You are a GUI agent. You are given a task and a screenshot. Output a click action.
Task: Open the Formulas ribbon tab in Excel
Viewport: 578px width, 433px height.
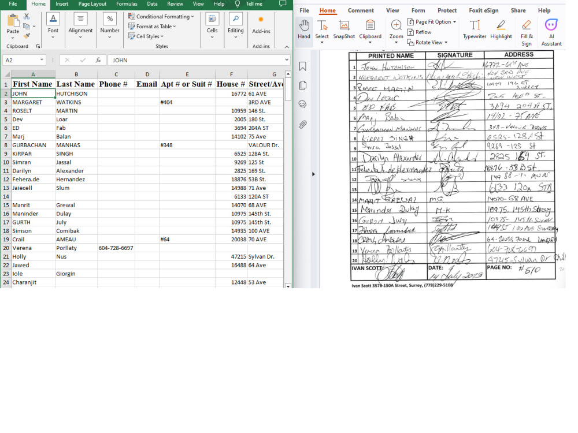127,3
